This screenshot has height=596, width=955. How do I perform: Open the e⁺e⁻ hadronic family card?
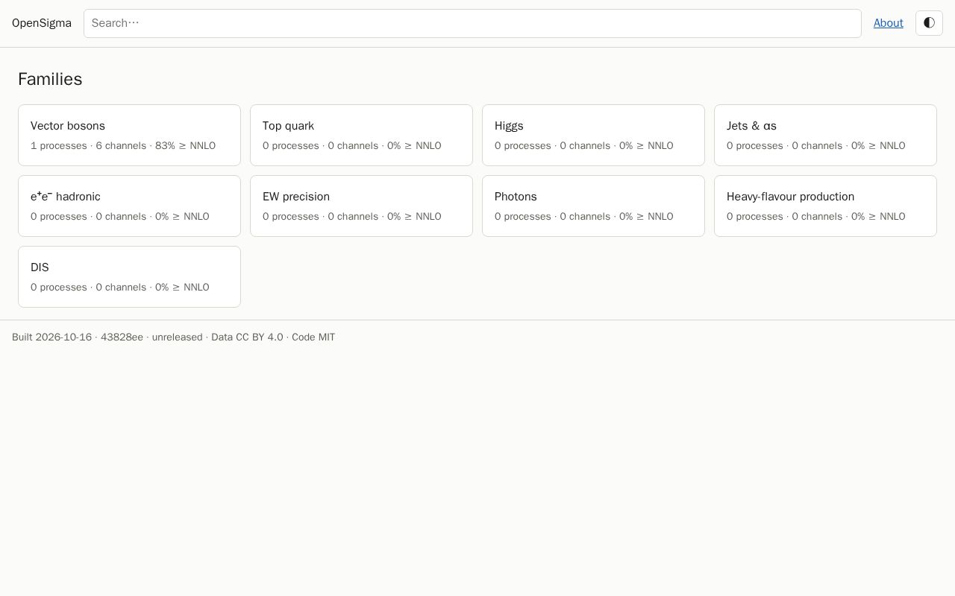pos(129,206)
